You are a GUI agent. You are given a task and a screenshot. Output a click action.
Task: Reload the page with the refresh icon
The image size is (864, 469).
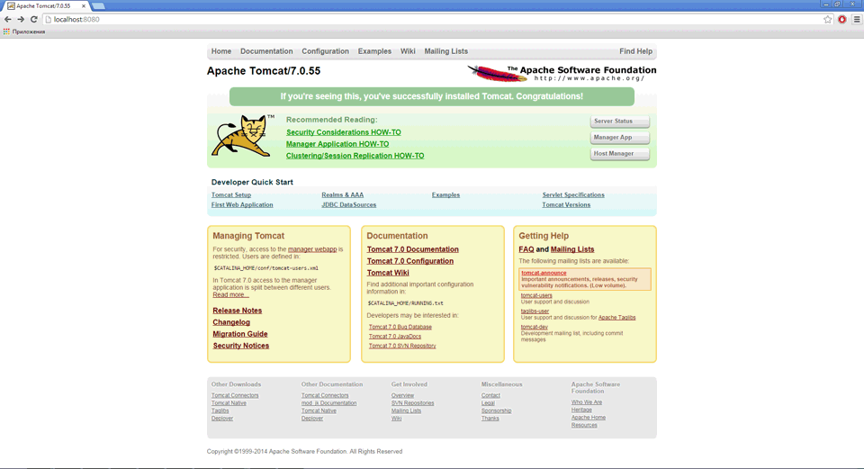tap(33, 19)
